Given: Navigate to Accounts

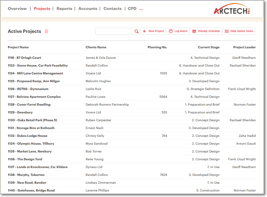Looking at the screenshot, I should click(x=88, y=9).
